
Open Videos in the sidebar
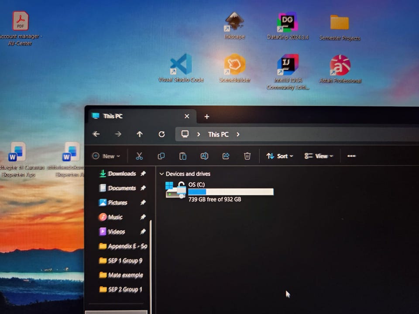(116, 231)
